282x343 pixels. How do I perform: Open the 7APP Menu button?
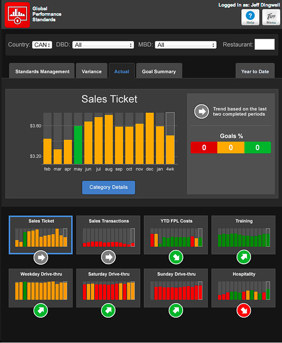click(x=271, y=17)
